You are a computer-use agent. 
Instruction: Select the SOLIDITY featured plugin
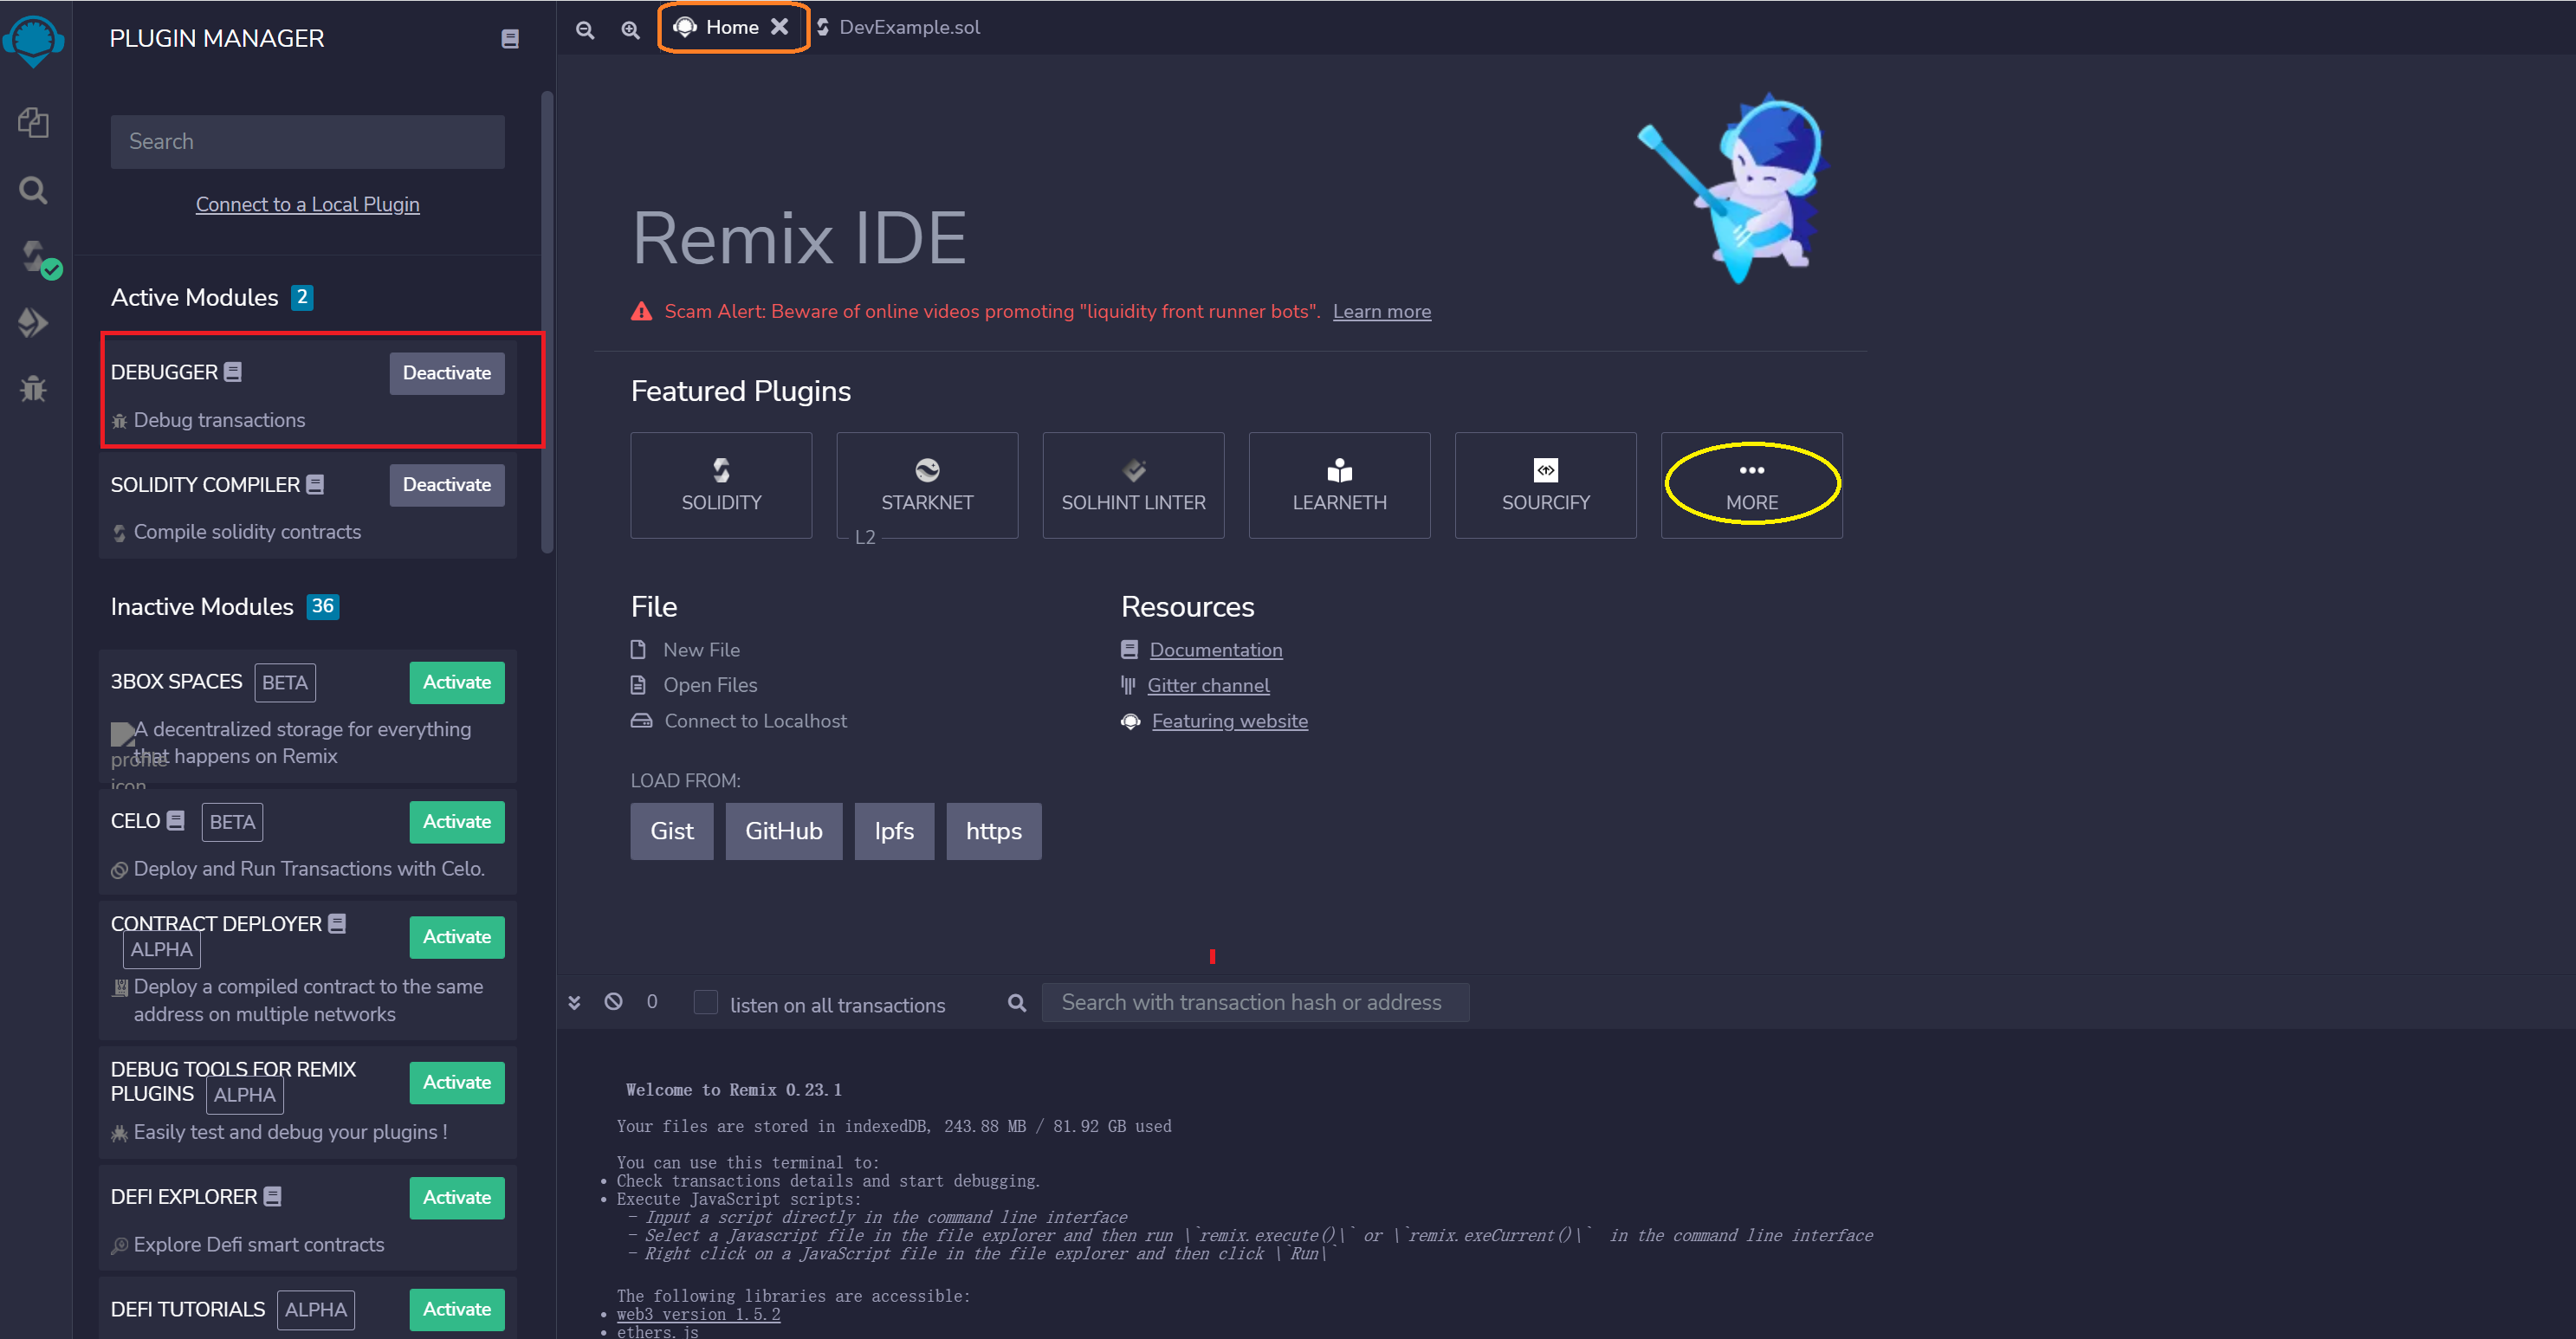pyautogui.click(x=721, y=485)
